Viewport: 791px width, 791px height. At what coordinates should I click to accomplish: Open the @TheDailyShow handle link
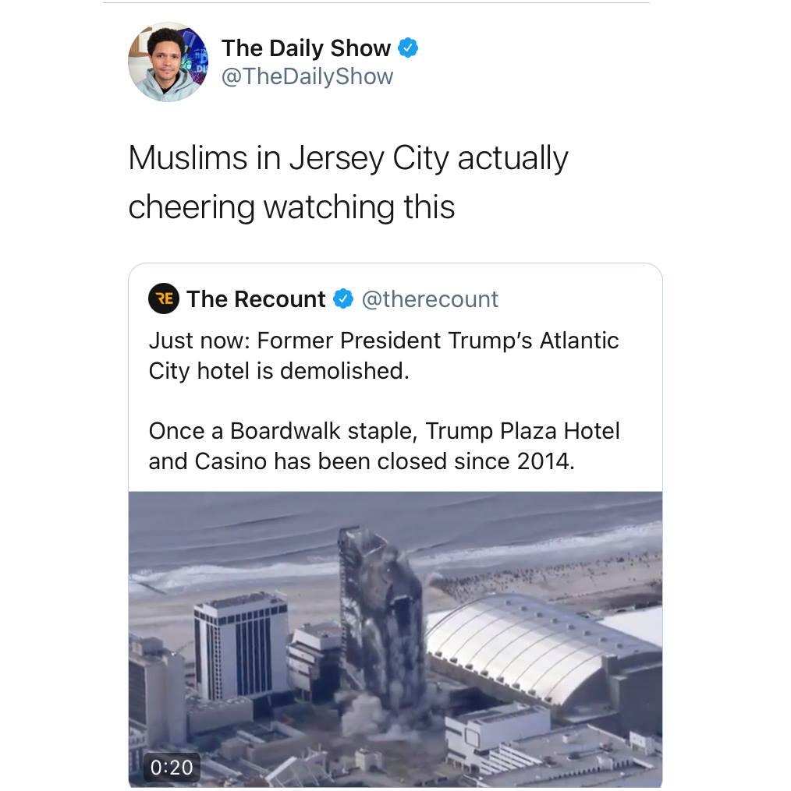(307, 76)
